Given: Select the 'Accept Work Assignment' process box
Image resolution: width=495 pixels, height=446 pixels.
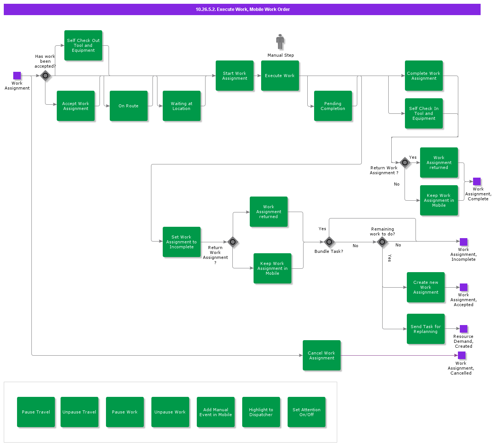Looking at the screenshot, I should pyautogui.click(x=76, y=106).
